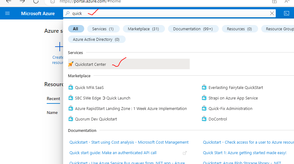This screenshot has height=164, width=294.
Task: Show Documentation (99+) results
Action: [193, 29]
